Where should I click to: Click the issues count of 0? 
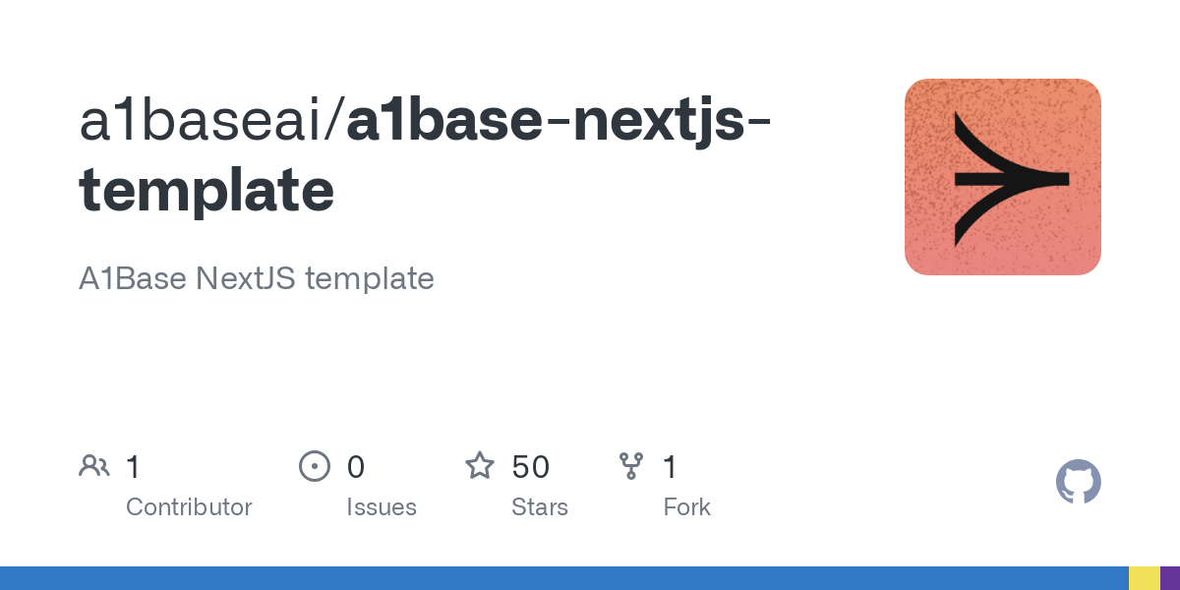pos(355,467)
